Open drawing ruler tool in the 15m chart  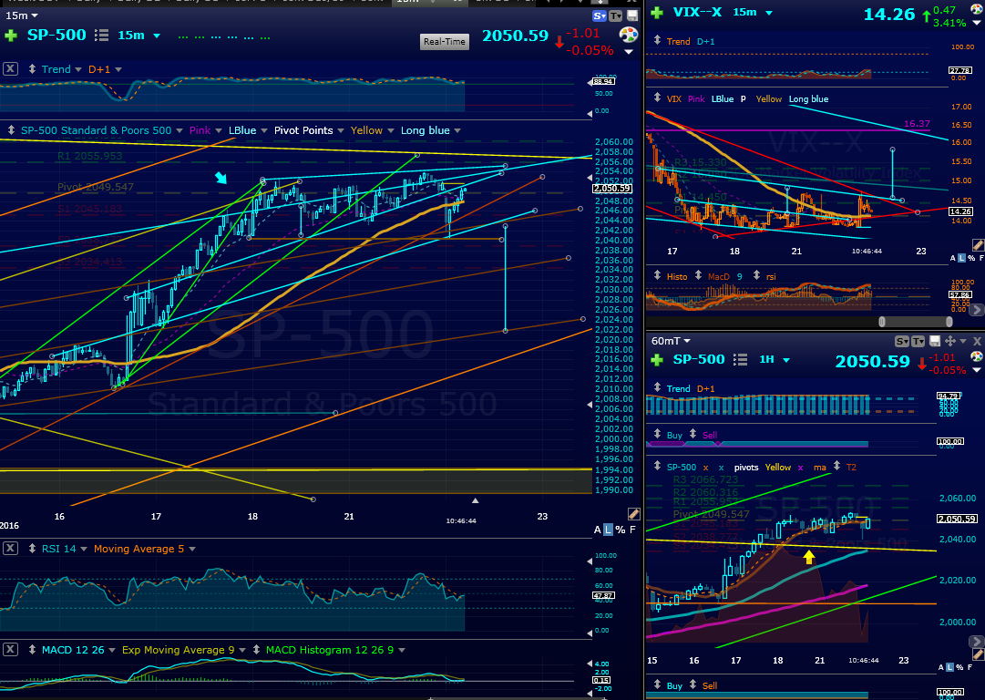tap(633, 513)
